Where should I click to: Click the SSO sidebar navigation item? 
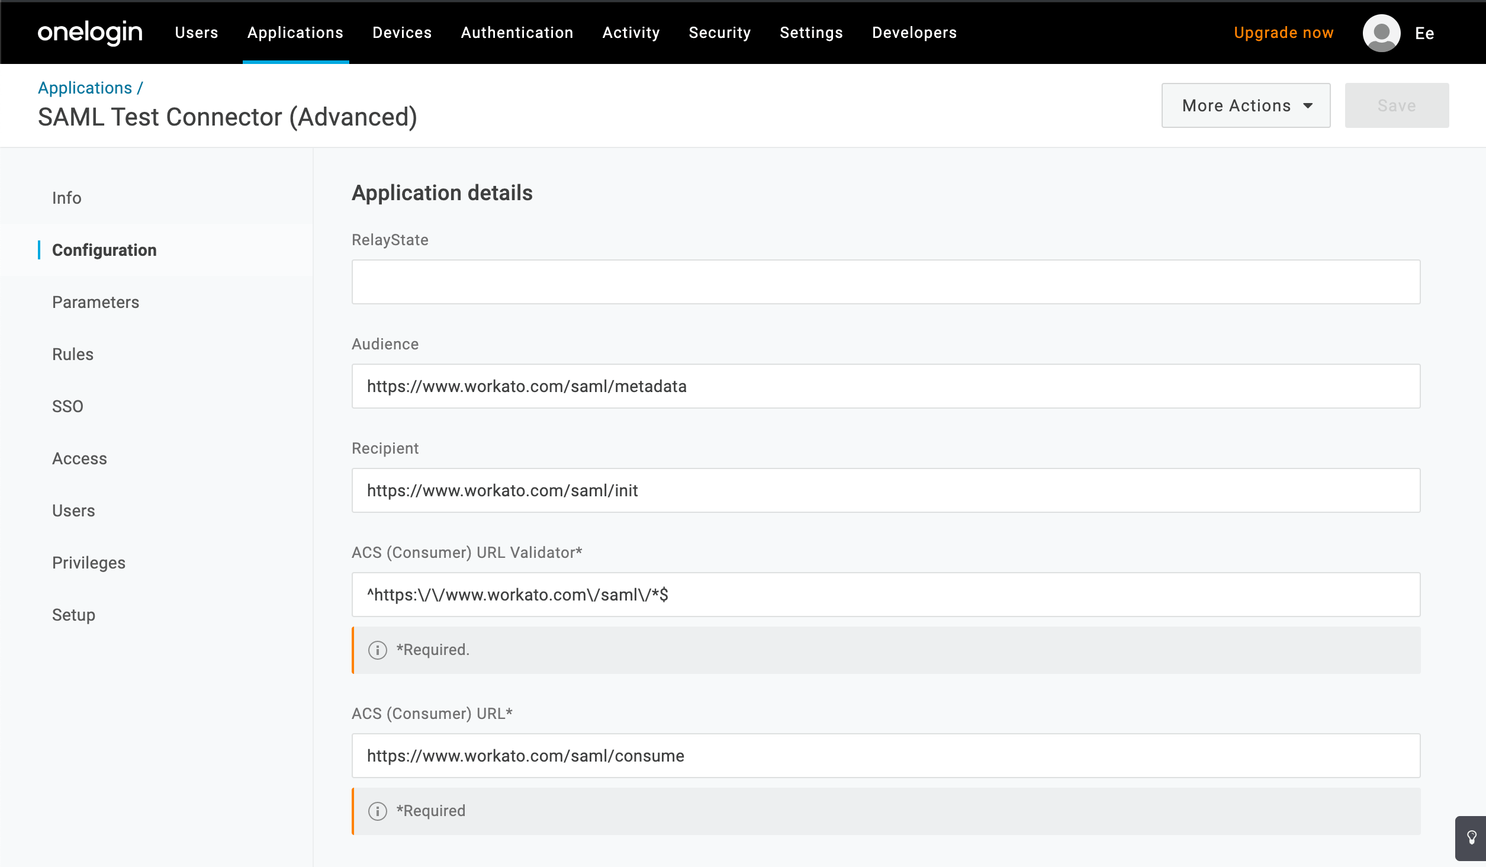68,406
